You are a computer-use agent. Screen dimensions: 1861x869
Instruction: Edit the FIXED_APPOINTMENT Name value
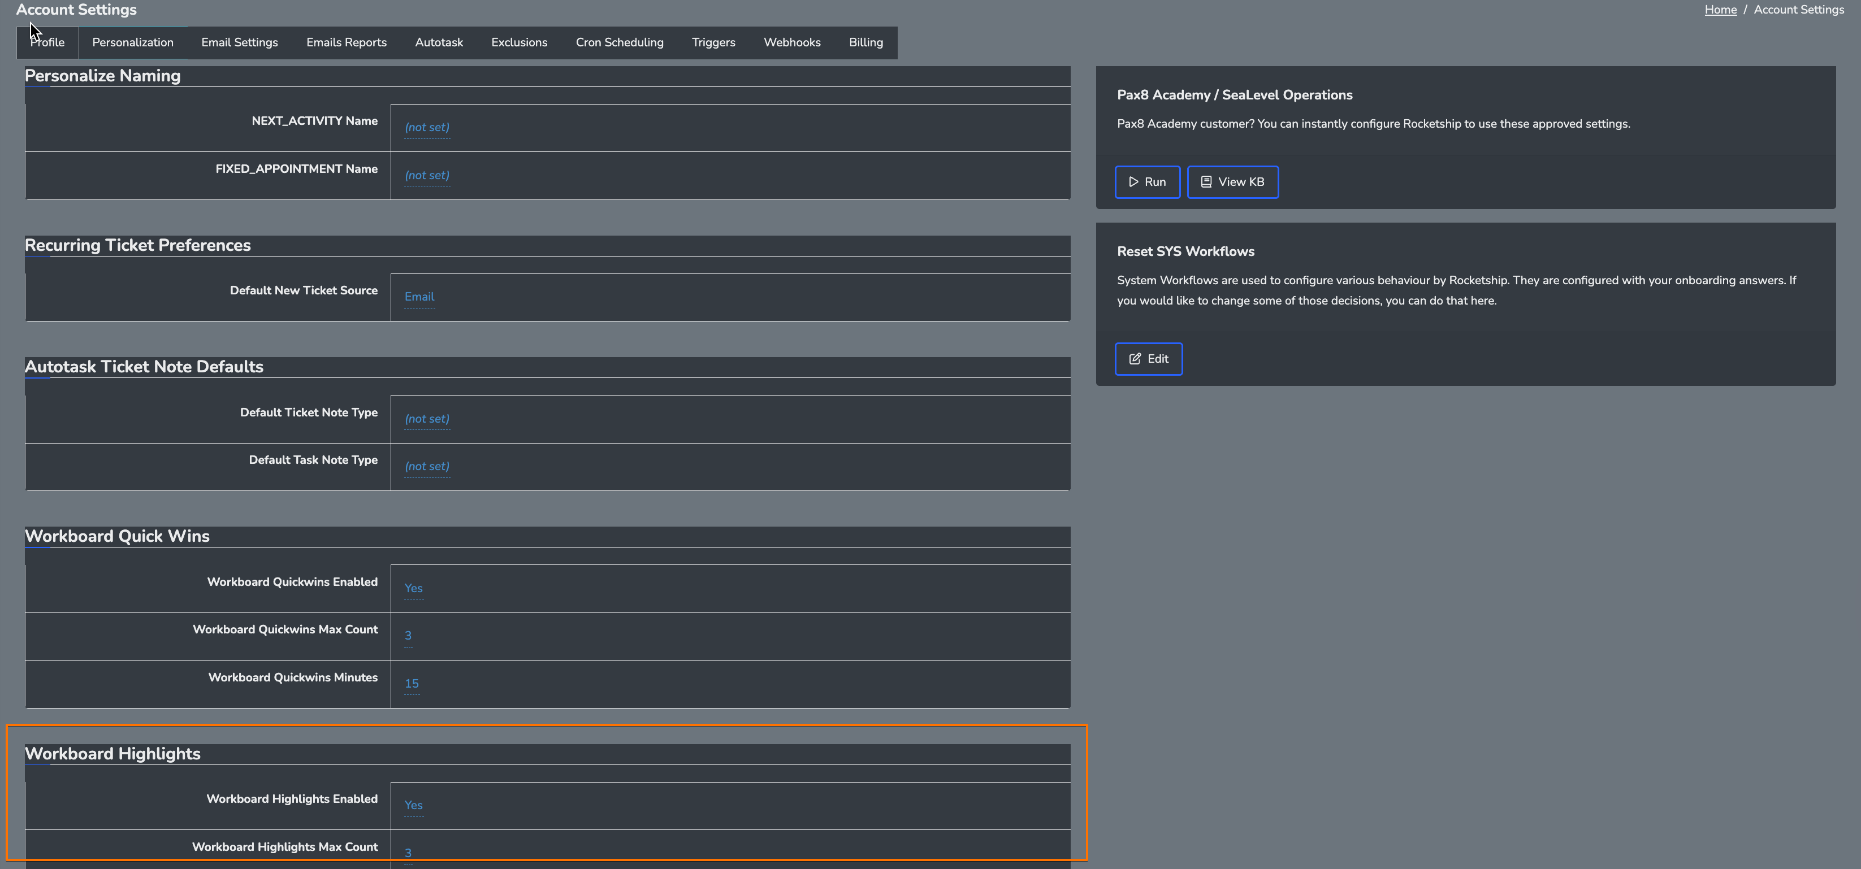[426, 176]
